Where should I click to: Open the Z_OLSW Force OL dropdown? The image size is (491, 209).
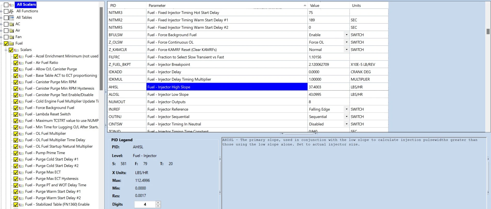pos(346,42)
